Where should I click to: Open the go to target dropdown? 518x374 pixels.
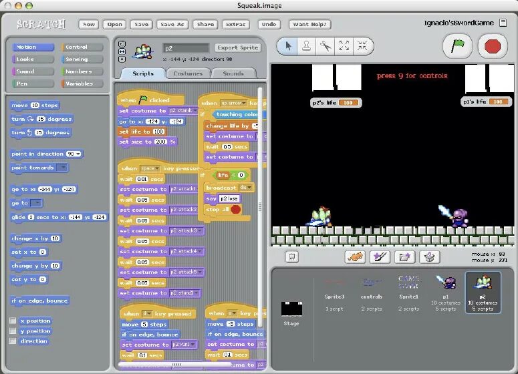point(36,203)
